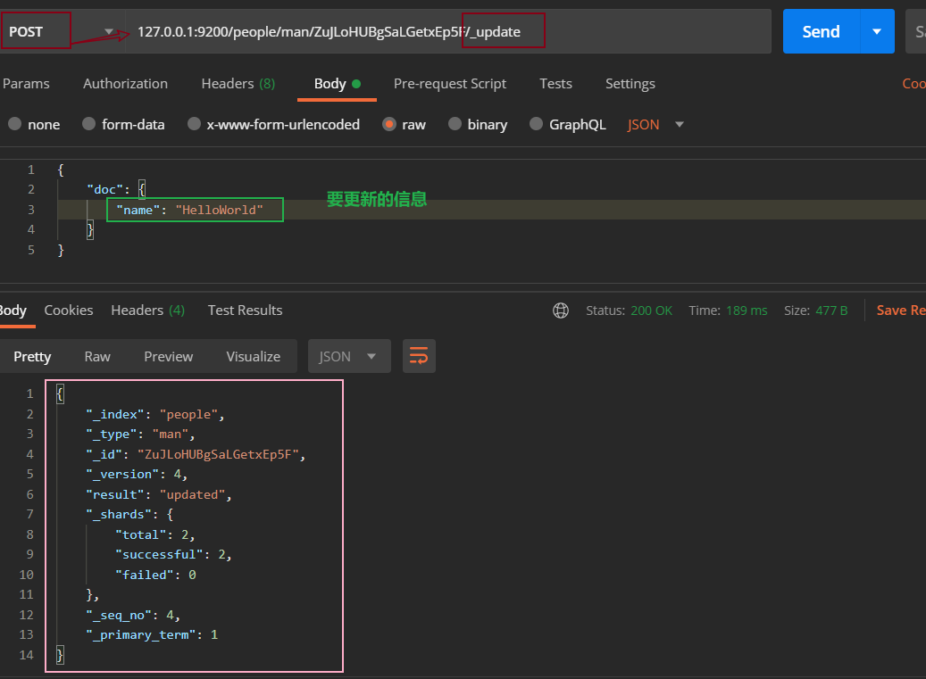Image resolution: width=926 pixels, height=679 pixels.
Task: Select the Pretty response view
Action: coord(32,356)
